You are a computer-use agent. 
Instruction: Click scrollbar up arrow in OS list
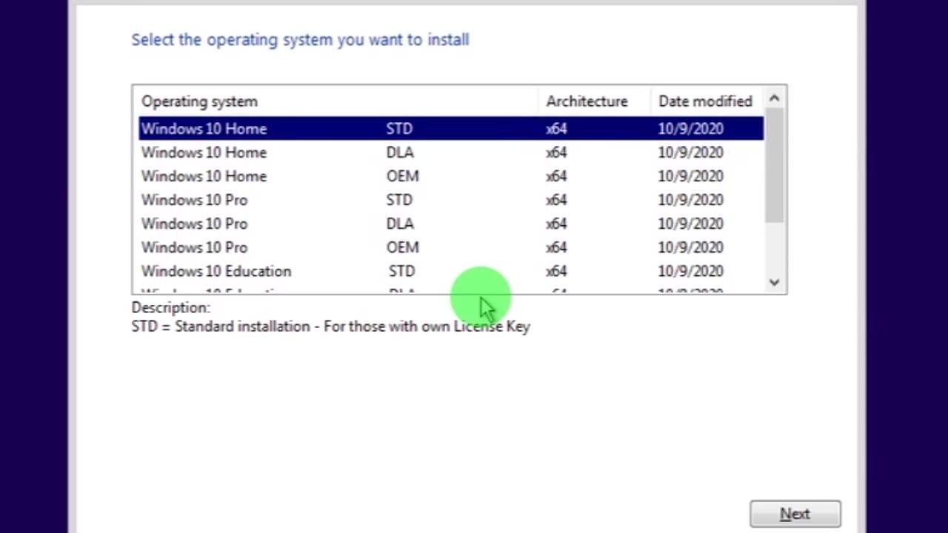pyautogui.click(x=775, y=98)
